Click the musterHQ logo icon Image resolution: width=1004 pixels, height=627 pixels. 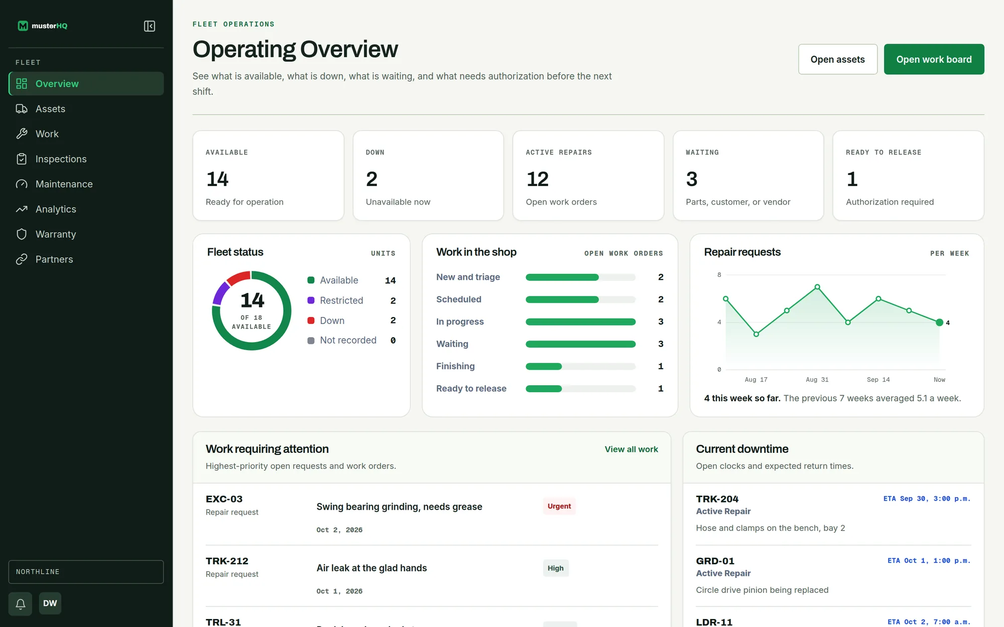[x=23, y=26]
